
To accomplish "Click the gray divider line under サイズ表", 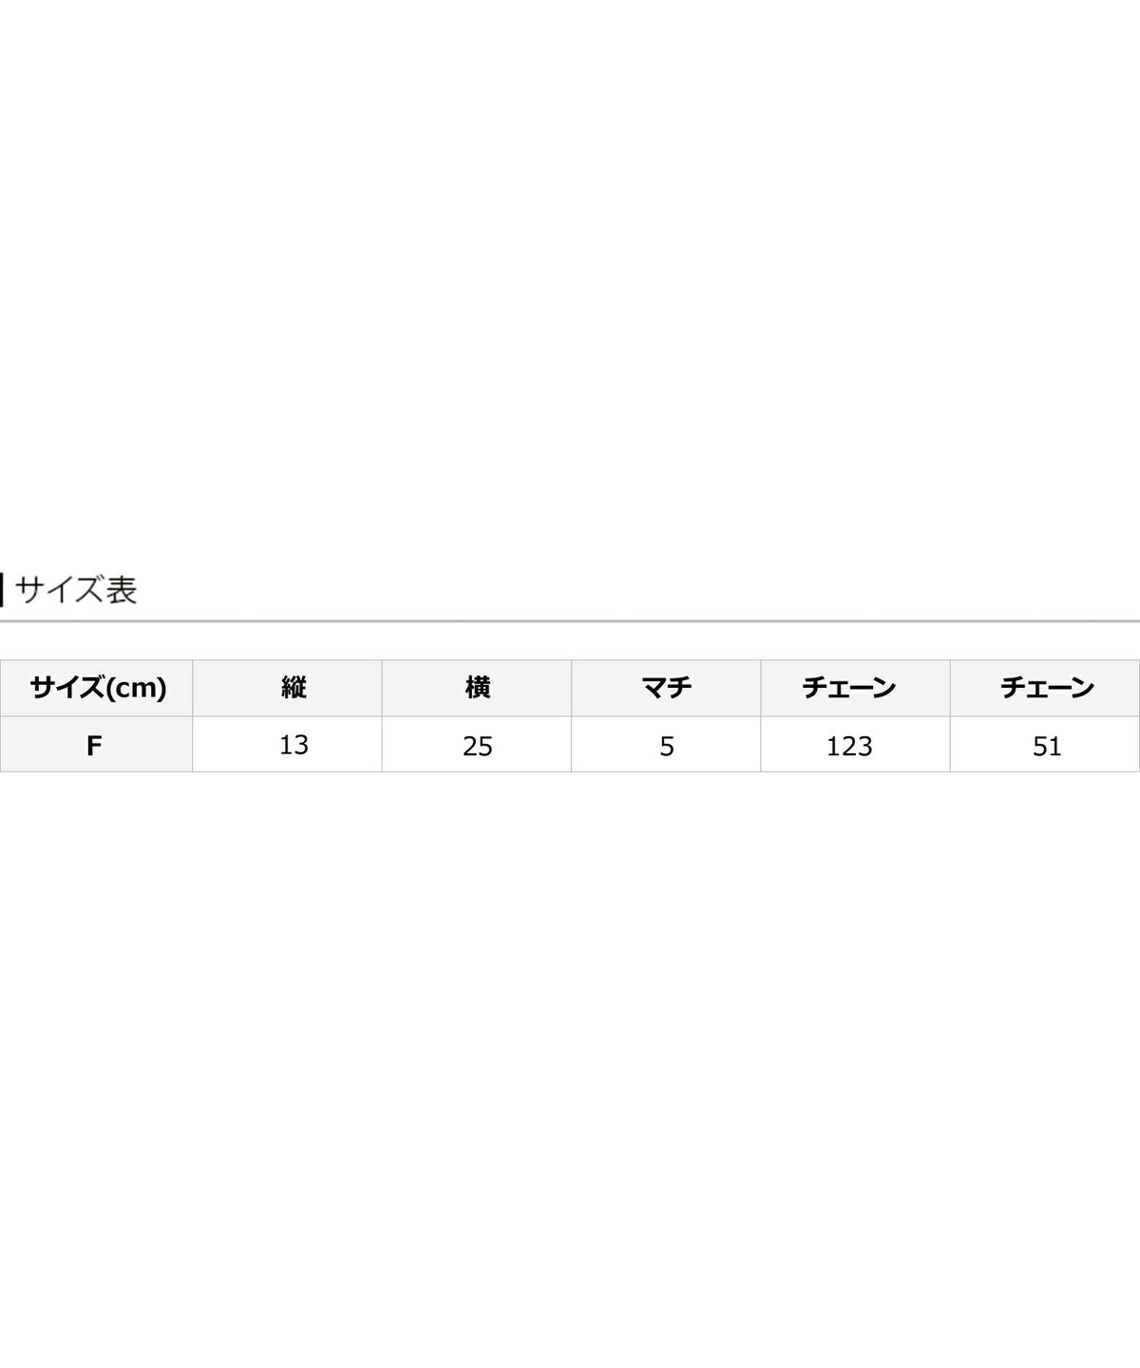I will tap(570, 621).
